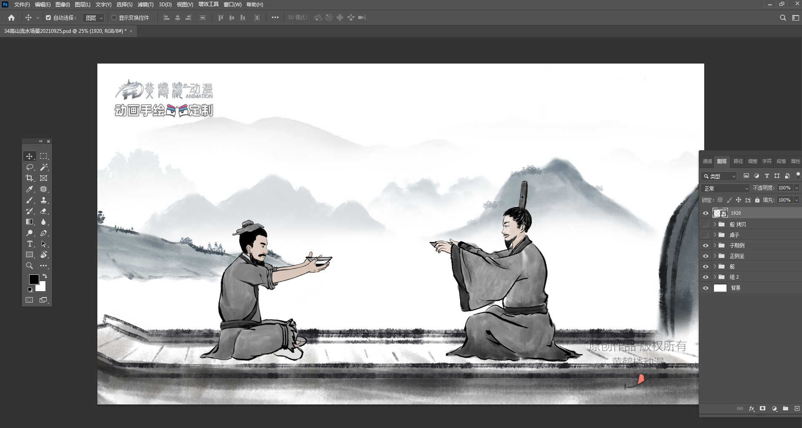Screen dimensions: 802x428
Task: Click align top edges icon
Action: [x=220, y=18]
